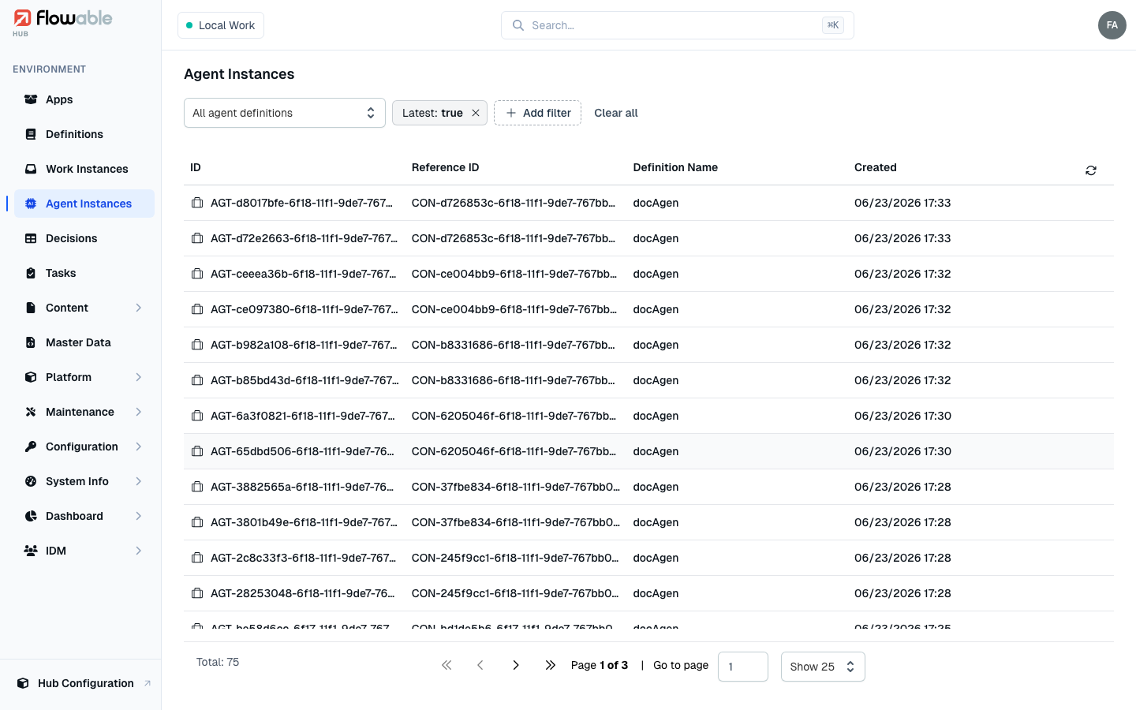Click the icon for AGT-b982a108 row
Image resolution: width=1136 pixels, height=710 pixels.
tap(197, 345)
